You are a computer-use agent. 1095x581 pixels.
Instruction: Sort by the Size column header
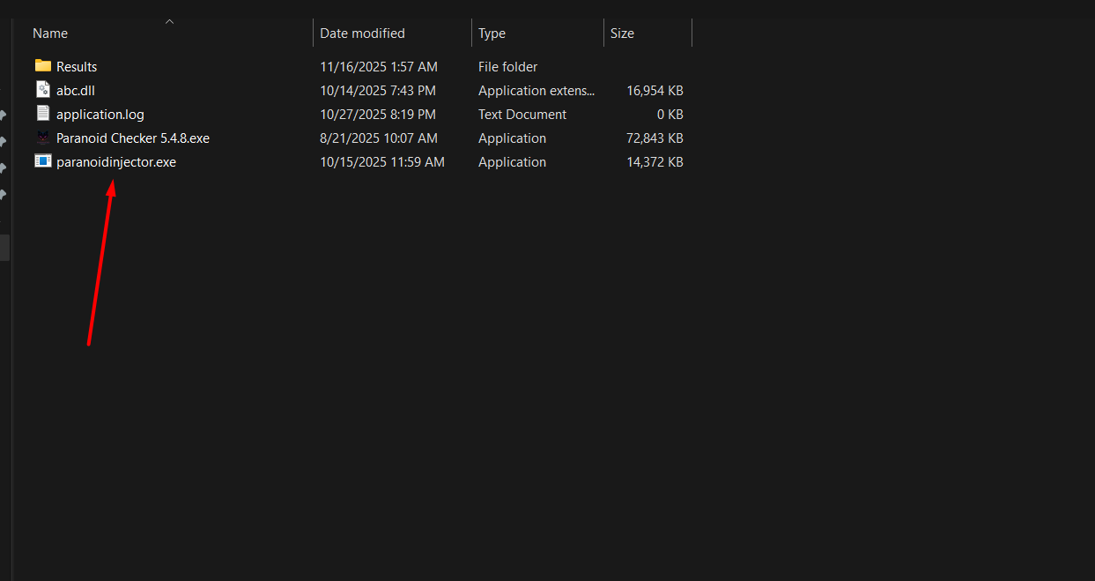622,34
